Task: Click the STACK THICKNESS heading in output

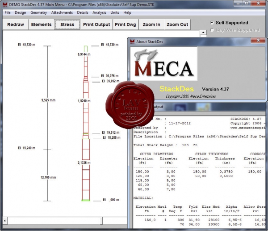Action: click(212, 154)
